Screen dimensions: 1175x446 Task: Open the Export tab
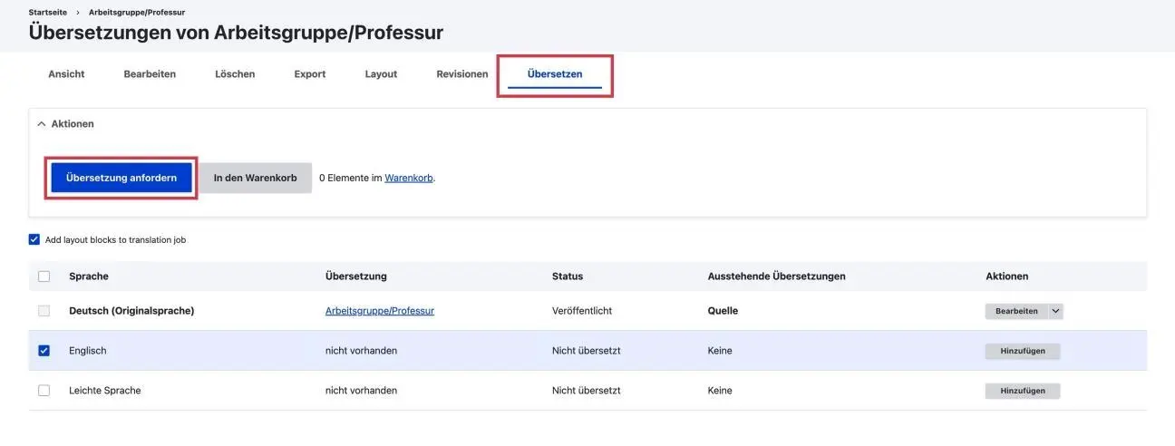click(309, 74)
